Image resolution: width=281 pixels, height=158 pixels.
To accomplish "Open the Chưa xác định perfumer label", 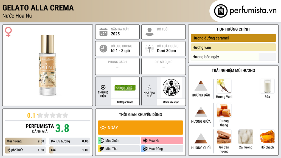I will [171, 102].
